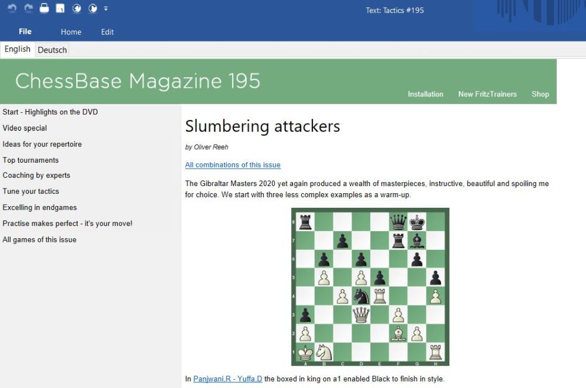Open the Installation link in the header
The width and height of the screenshot is (586, 388).
click(425, 94)
